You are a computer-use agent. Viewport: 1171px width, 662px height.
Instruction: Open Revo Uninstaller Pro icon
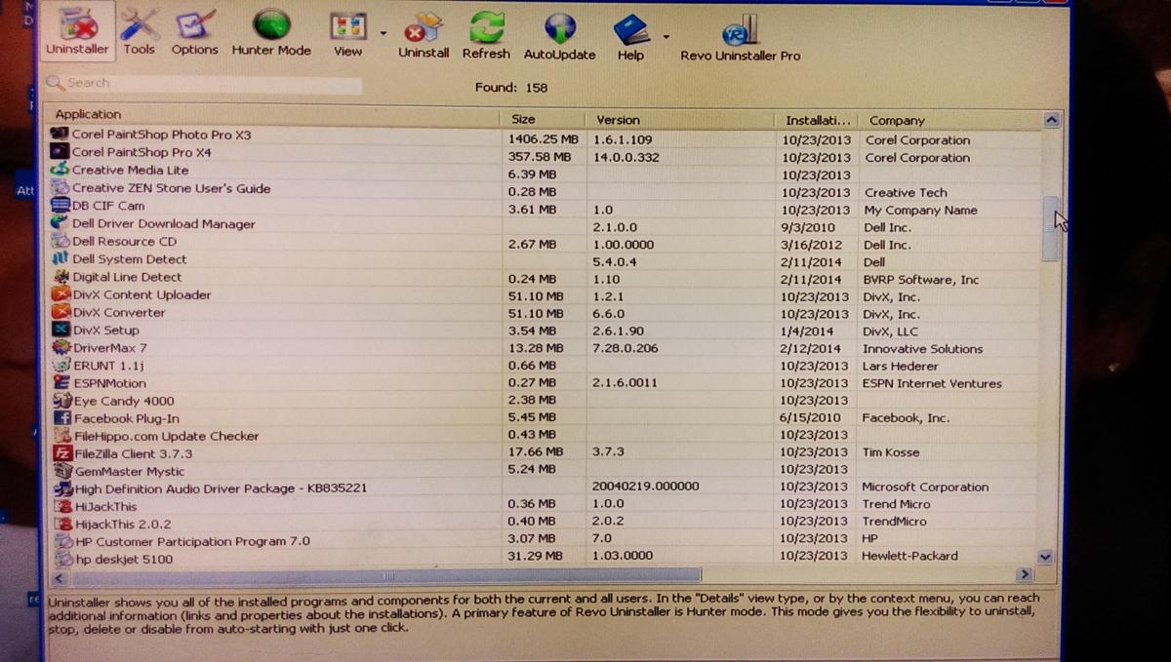740,37
